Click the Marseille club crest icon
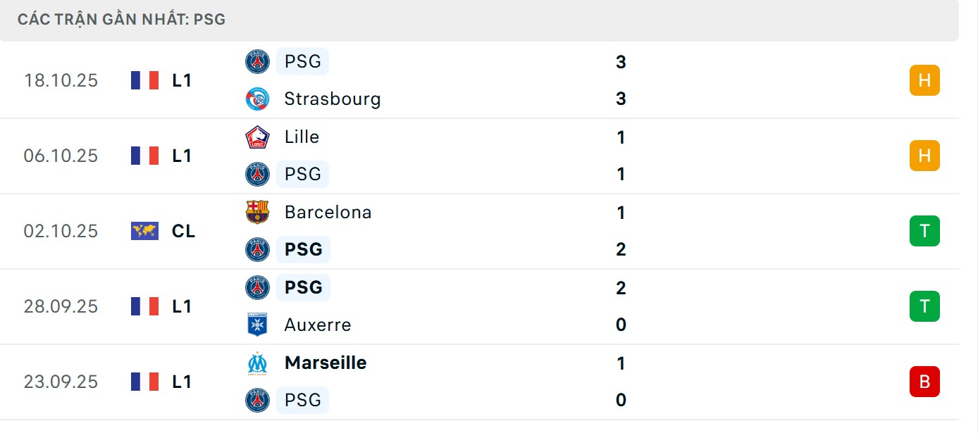This screenshot has height=433, width=978. point(257,363)
